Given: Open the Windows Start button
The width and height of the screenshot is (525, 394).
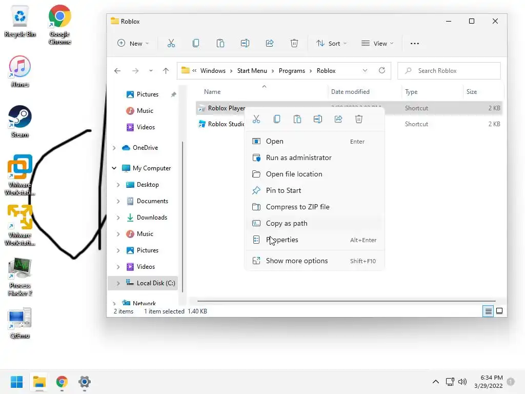Looking at the screenshot, I should (x=16, y=382).
